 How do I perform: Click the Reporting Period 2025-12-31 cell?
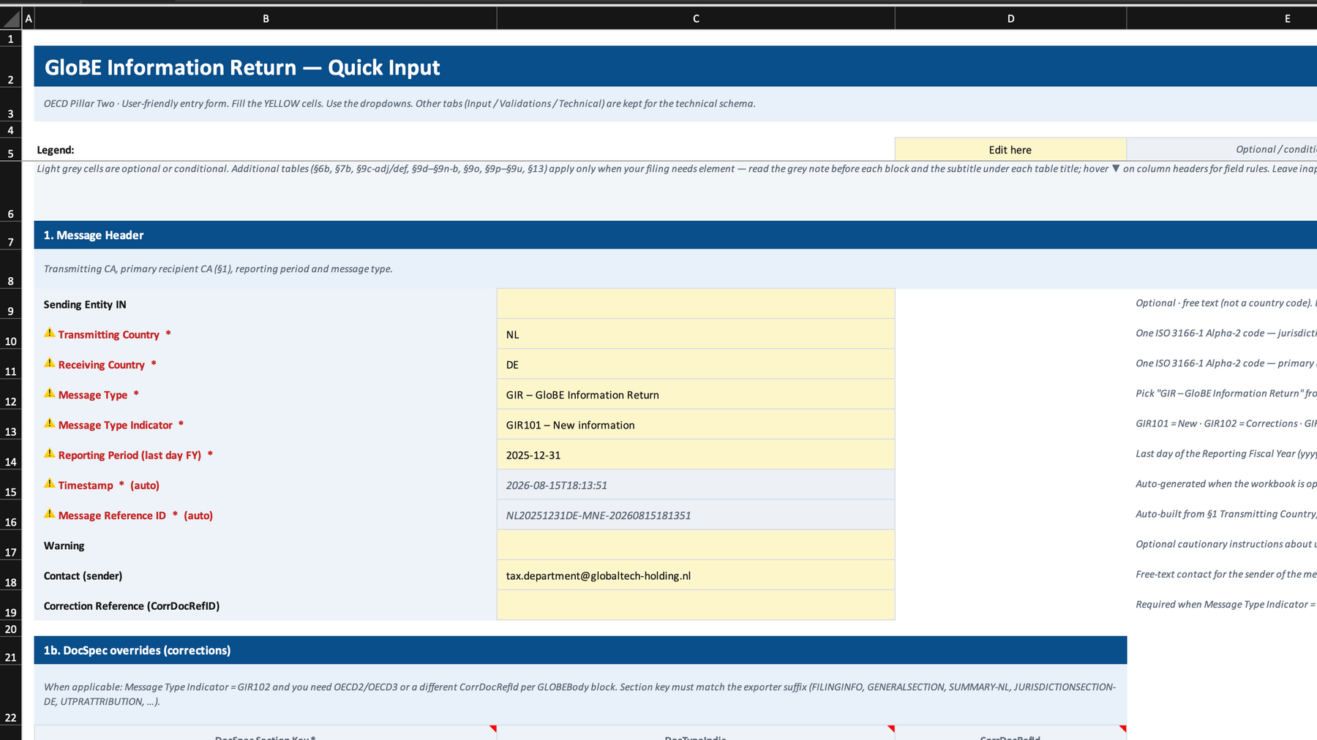[x=696, y=454]
